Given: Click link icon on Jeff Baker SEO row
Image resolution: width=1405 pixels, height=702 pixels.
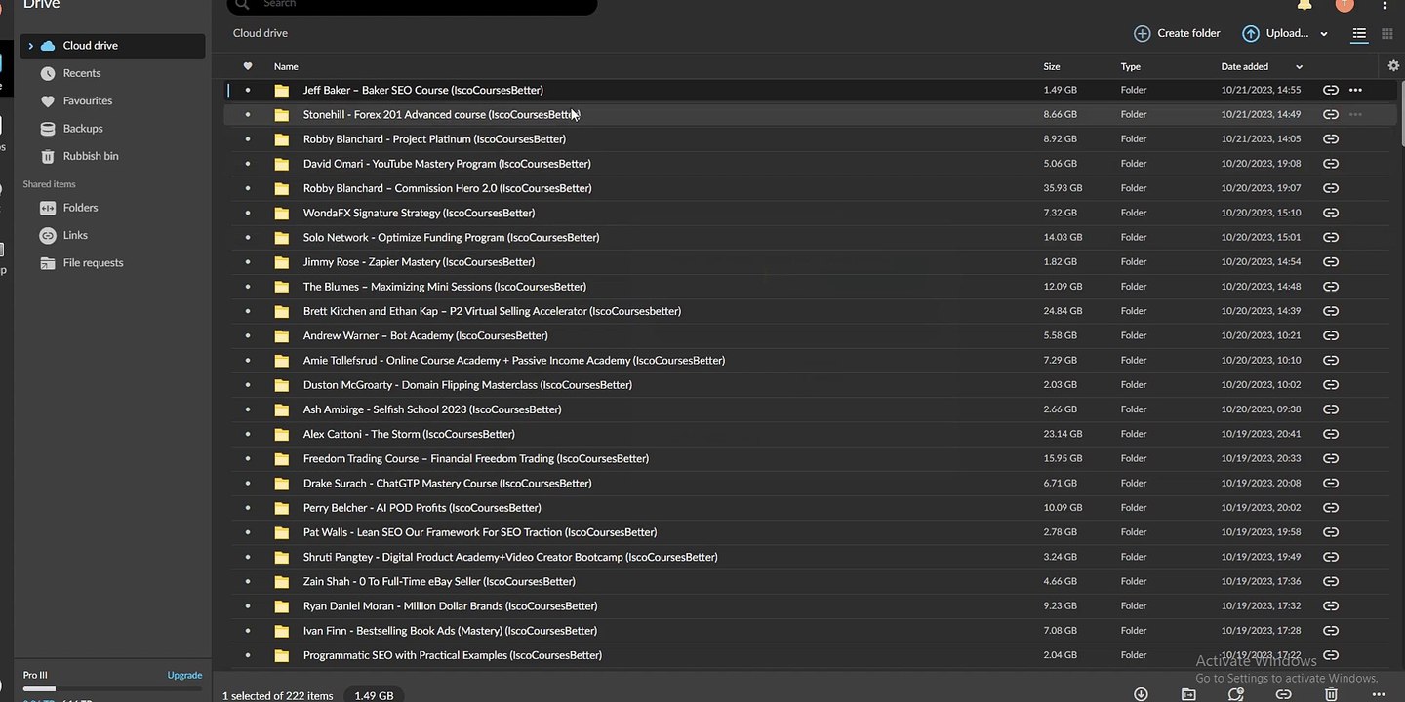Looking at the screenshot, I should click(1330, 90).
